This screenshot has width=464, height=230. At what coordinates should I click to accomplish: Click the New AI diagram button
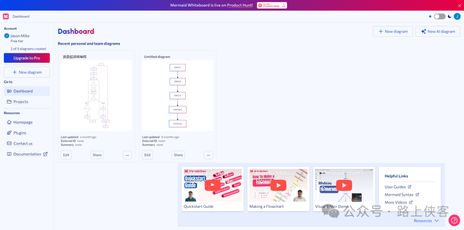[x=438, y=31]
